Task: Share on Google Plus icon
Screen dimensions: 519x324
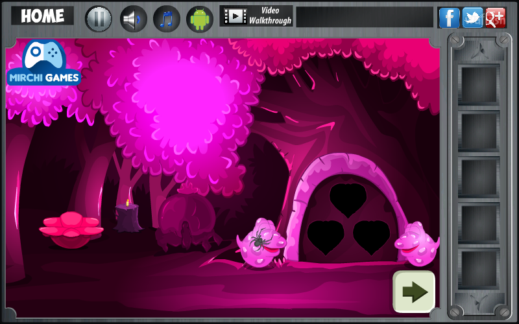Action: click(x=496, y=17)
